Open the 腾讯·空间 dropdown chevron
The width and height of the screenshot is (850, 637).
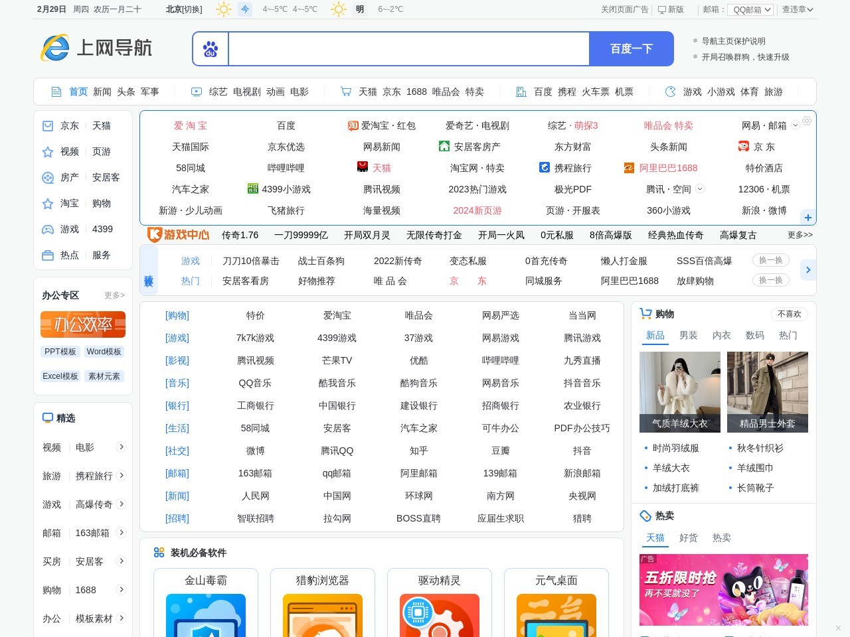[x=700, y=189]
